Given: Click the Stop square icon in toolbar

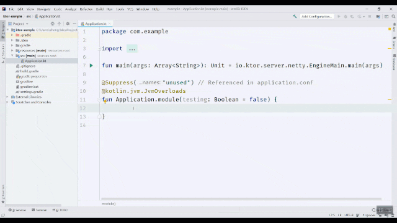Looking at the screenshot, I should tap(370, 17).
